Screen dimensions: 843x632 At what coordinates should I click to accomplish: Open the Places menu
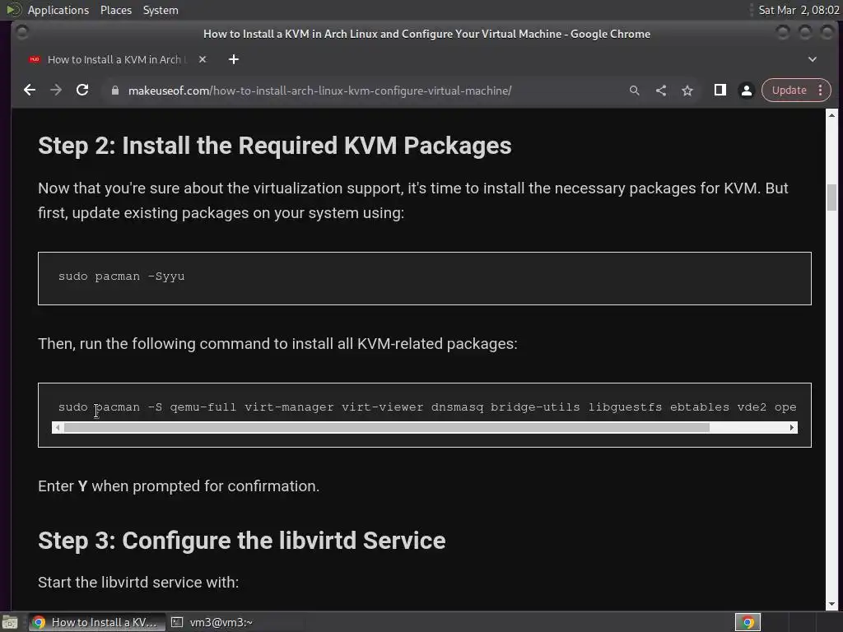point(116,10)
